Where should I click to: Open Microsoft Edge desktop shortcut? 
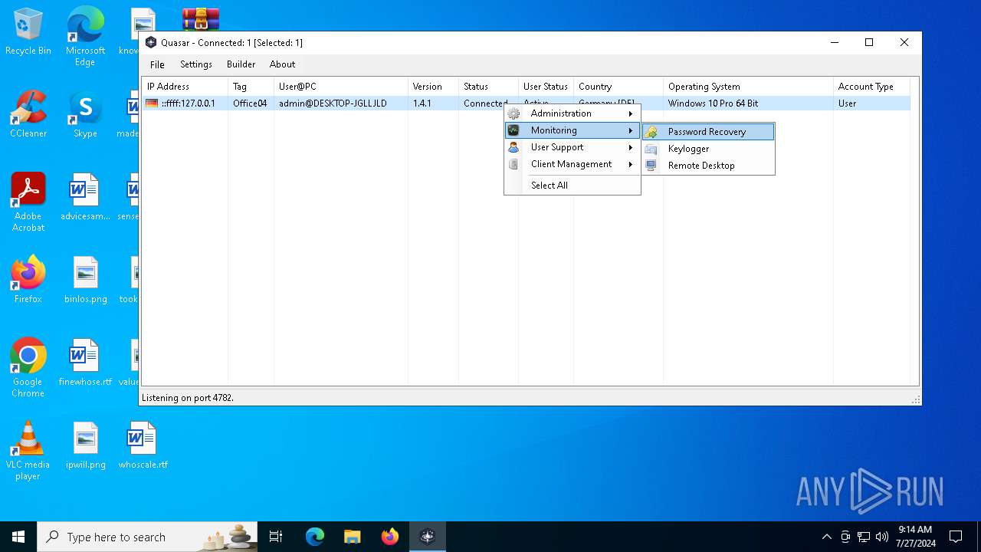click(85, 37)
